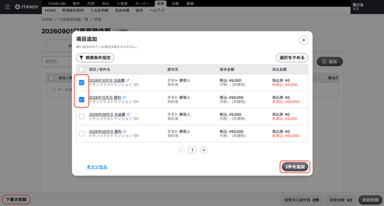384x206 pixels.
Task: Click the ITANDI logo
Action: tap(26, 7)
